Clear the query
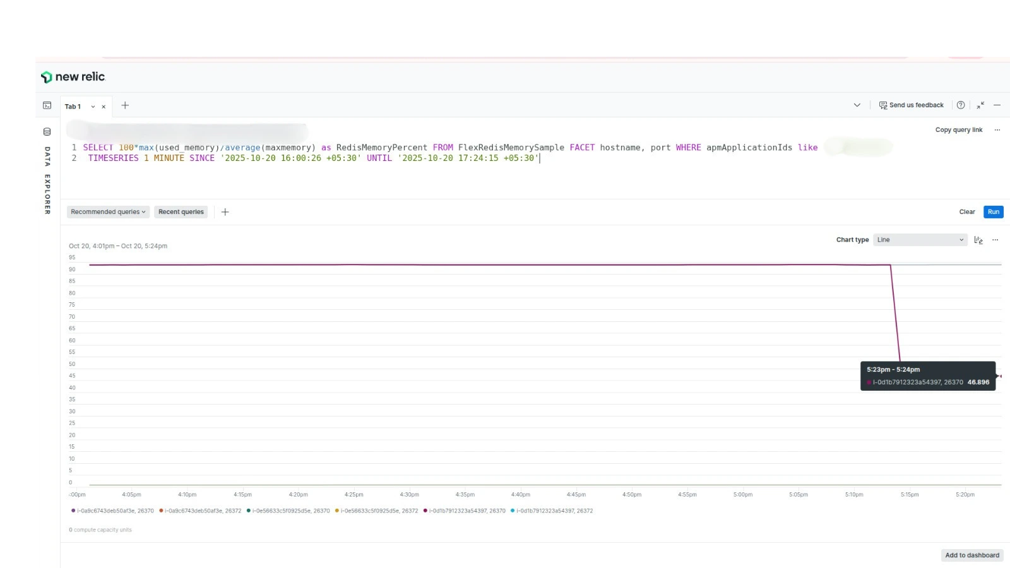This screenshot has width=1010, height=568. [x=967, y=212]
